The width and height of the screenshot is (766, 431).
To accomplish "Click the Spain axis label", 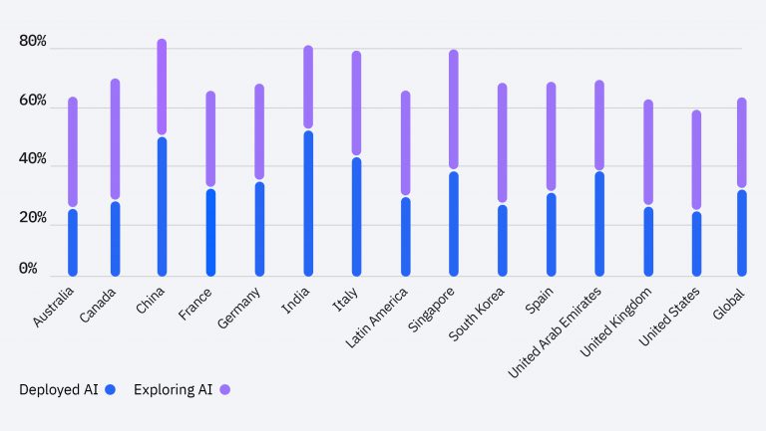I will click(x=540, y=300).
